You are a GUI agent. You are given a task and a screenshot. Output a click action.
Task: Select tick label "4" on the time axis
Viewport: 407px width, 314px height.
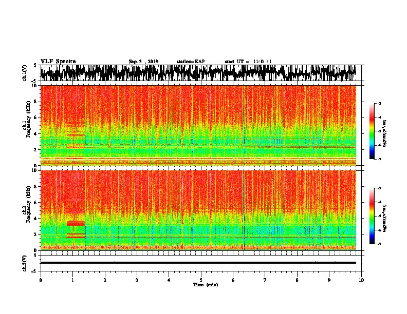coord(169,280)
